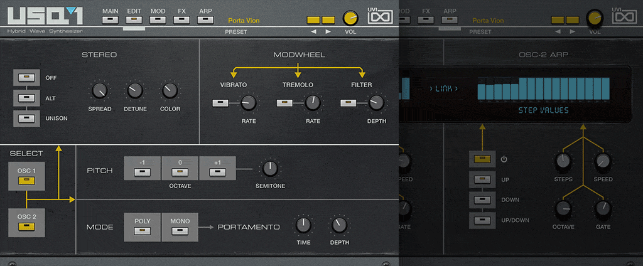
Task: Click the stereo COLOR knob
Action: [170, 91]
